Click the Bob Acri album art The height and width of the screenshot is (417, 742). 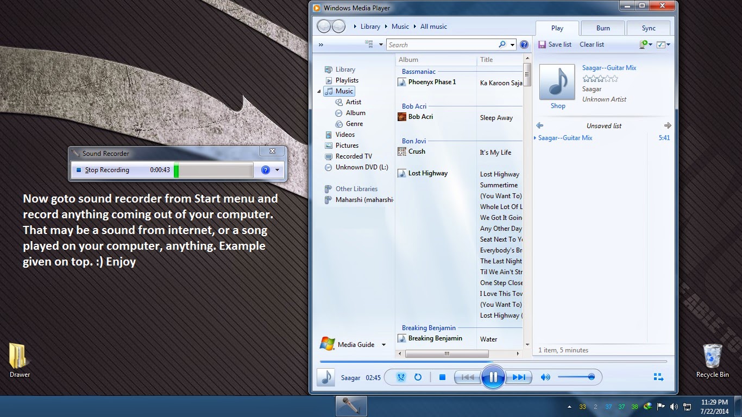click(402, 117)
